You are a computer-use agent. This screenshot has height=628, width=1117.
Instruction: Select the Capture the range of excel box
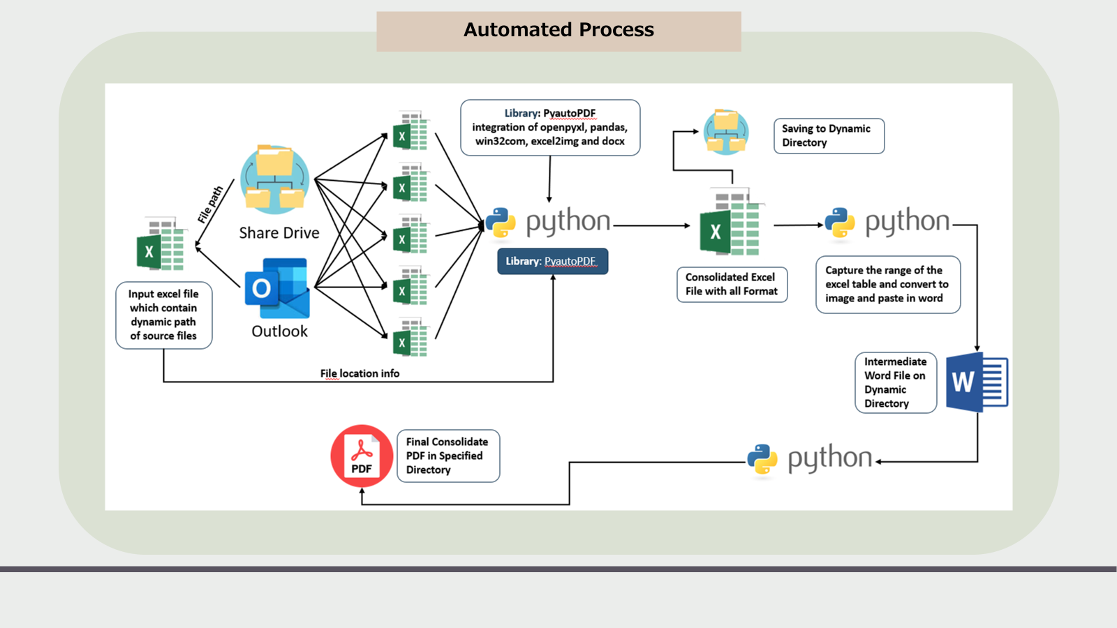888,285
